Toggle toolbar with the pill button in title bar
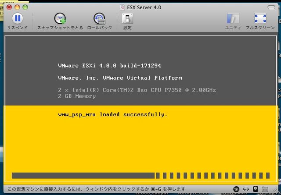 click(x=271, y=7)
